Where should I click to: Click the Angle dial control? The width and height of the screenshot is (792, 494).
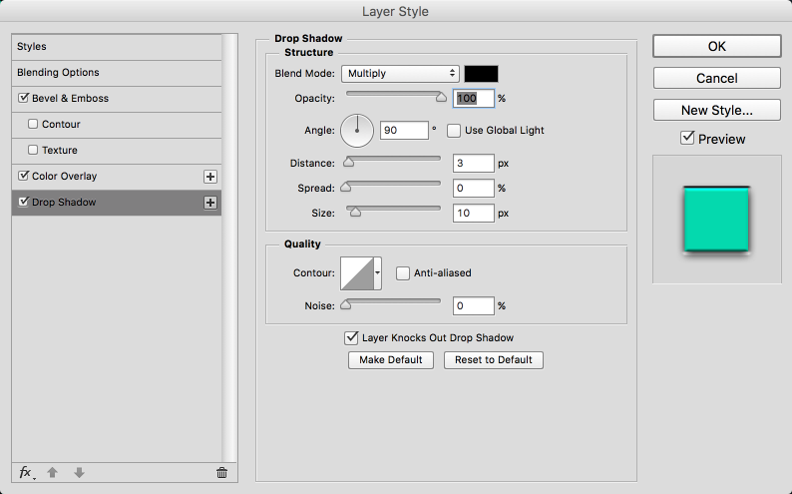357,130
